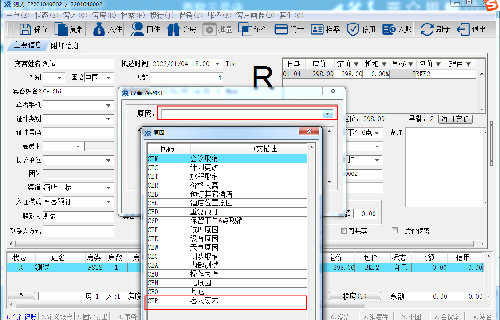Open the 状态(S) menu
The image size is (500, 320).
[x=47, y=15]
